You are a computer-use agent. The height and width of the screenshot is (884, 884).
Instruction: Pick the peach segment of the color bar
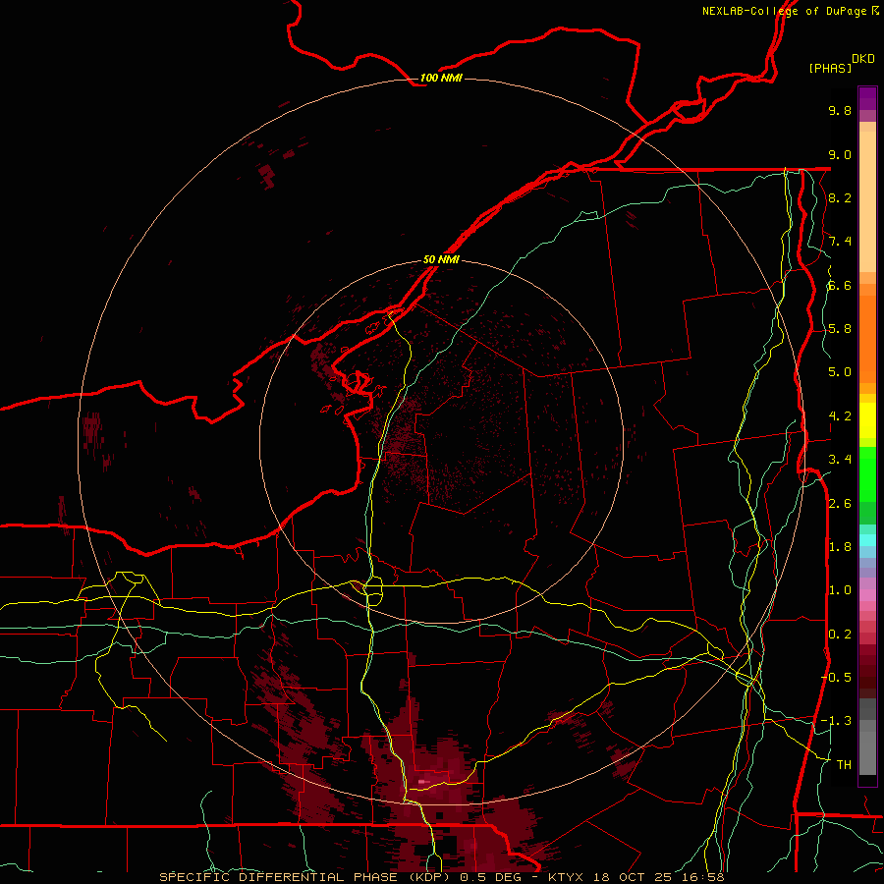coord(867,201)
